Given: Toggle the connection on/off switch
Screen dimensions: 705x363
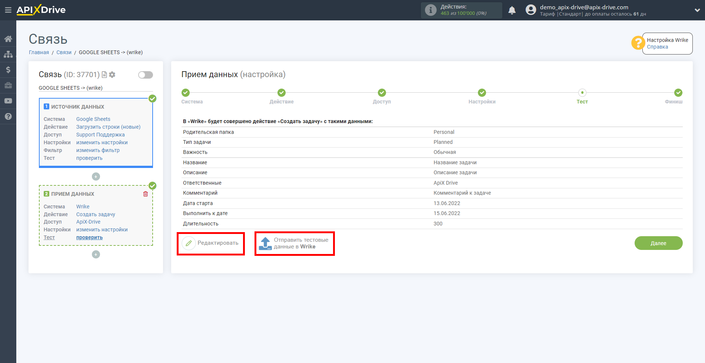Looking at the screenshot, I should click(146, 75).
